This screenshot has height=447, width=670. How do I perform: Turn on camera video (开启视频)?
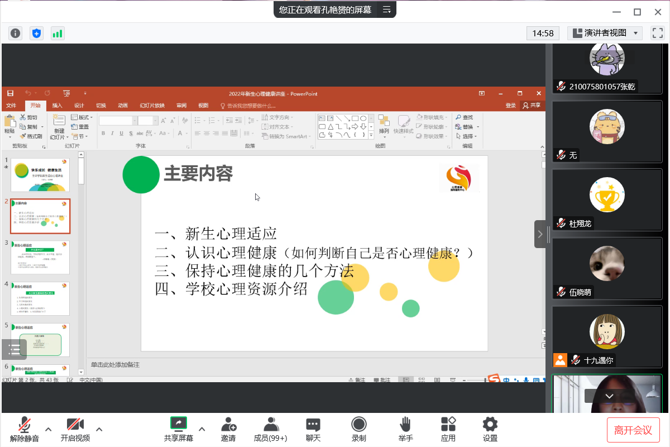[75, 429]
